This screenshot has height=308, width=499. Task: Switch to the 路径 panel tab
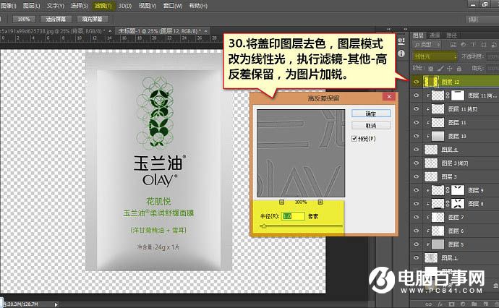click(x=451, y=35)
